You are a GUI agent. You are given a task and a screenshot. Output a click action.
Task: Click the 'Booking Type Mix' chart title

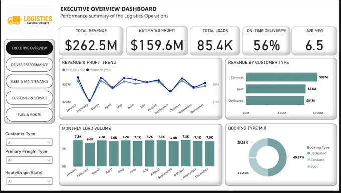[247, 128]
